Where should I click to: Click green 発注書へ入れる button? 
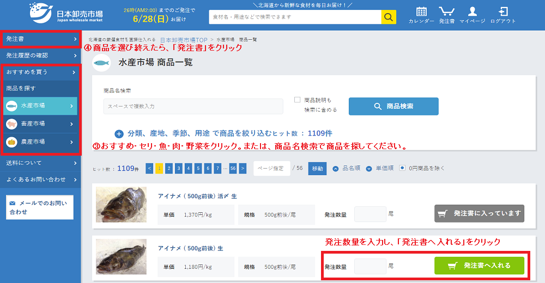coord(479,266)
